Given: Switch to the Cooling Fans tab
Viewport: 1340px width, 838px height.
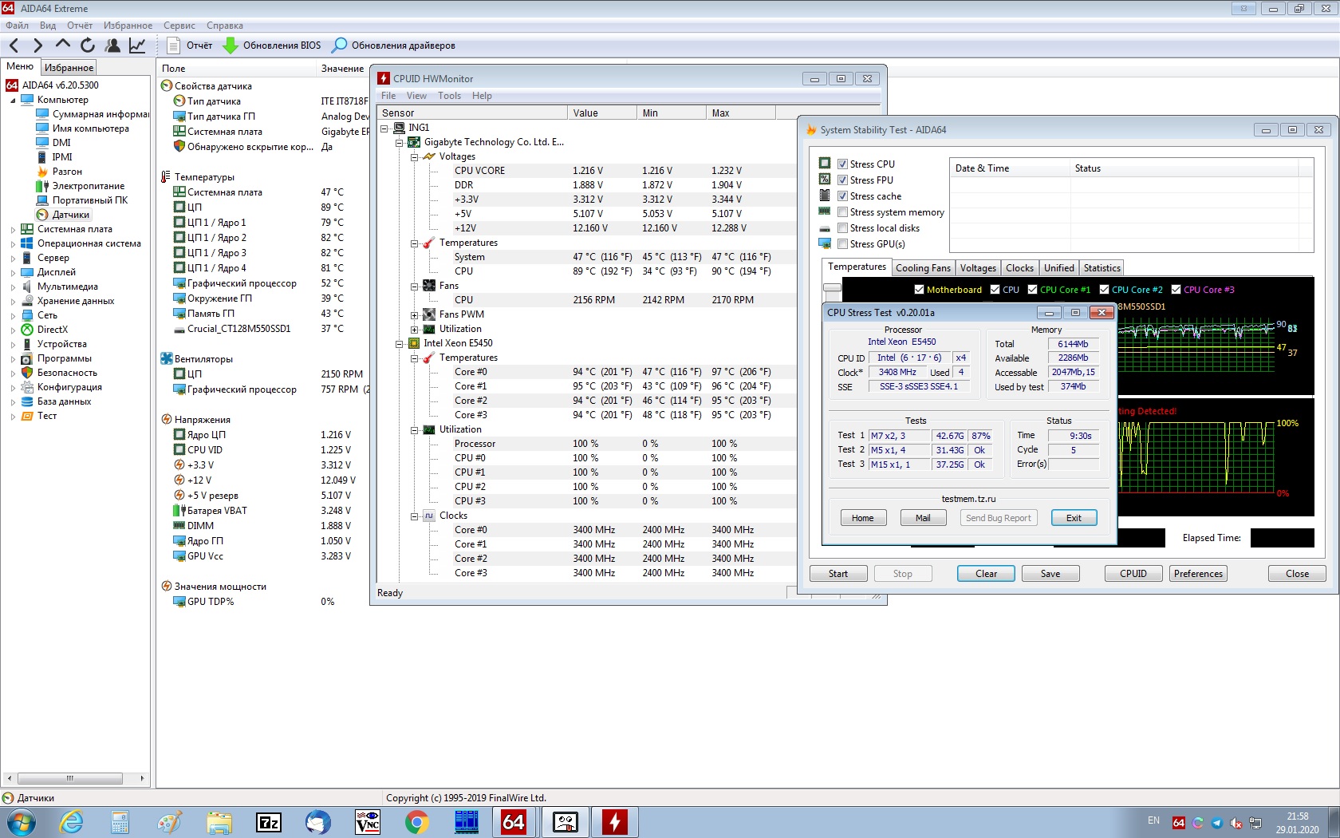Looking at the screenshot, I should click(923, 268).
